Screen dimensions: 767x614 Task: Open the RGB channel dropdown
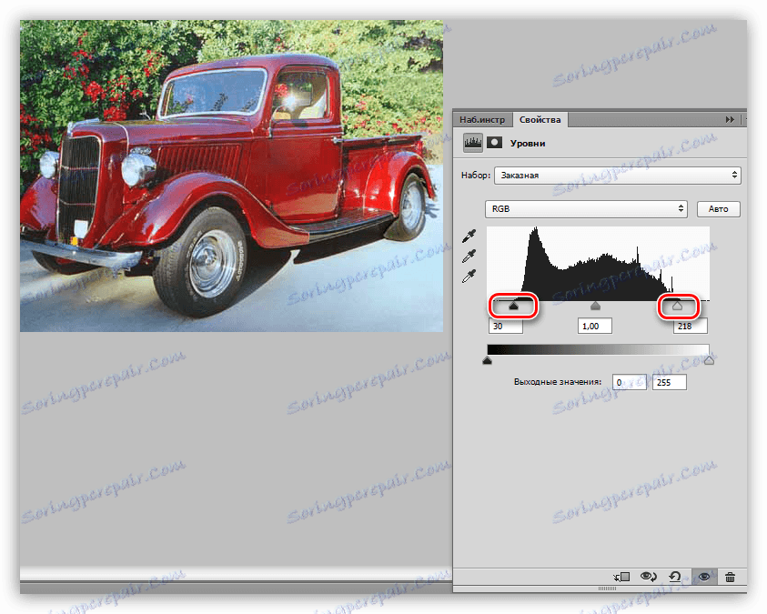pos(586,208)
